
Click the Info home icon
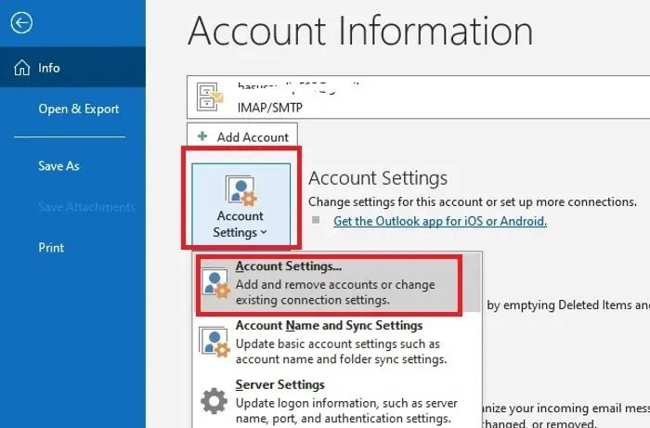click(21, 68)
